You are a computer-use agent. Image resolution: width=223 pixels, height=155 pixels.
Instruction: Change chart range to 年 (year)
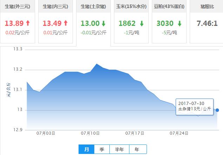(x=136, y=149)
